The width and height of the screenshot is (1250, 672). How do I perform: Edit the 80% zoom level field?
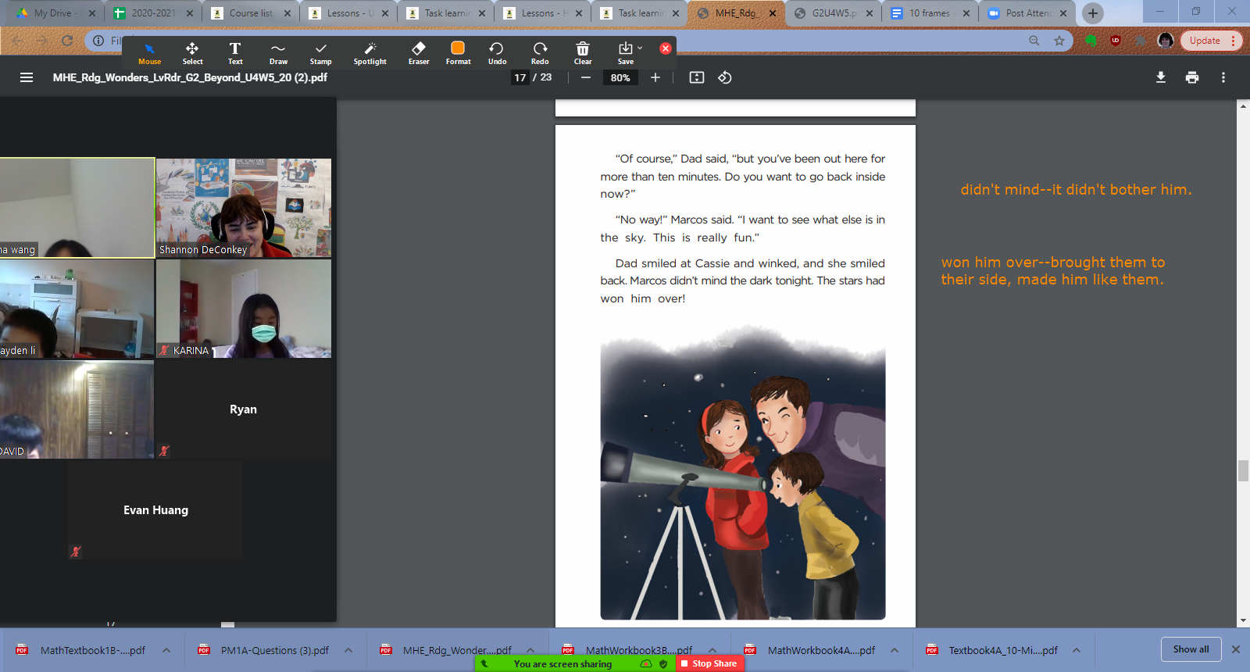pos(620,77)
